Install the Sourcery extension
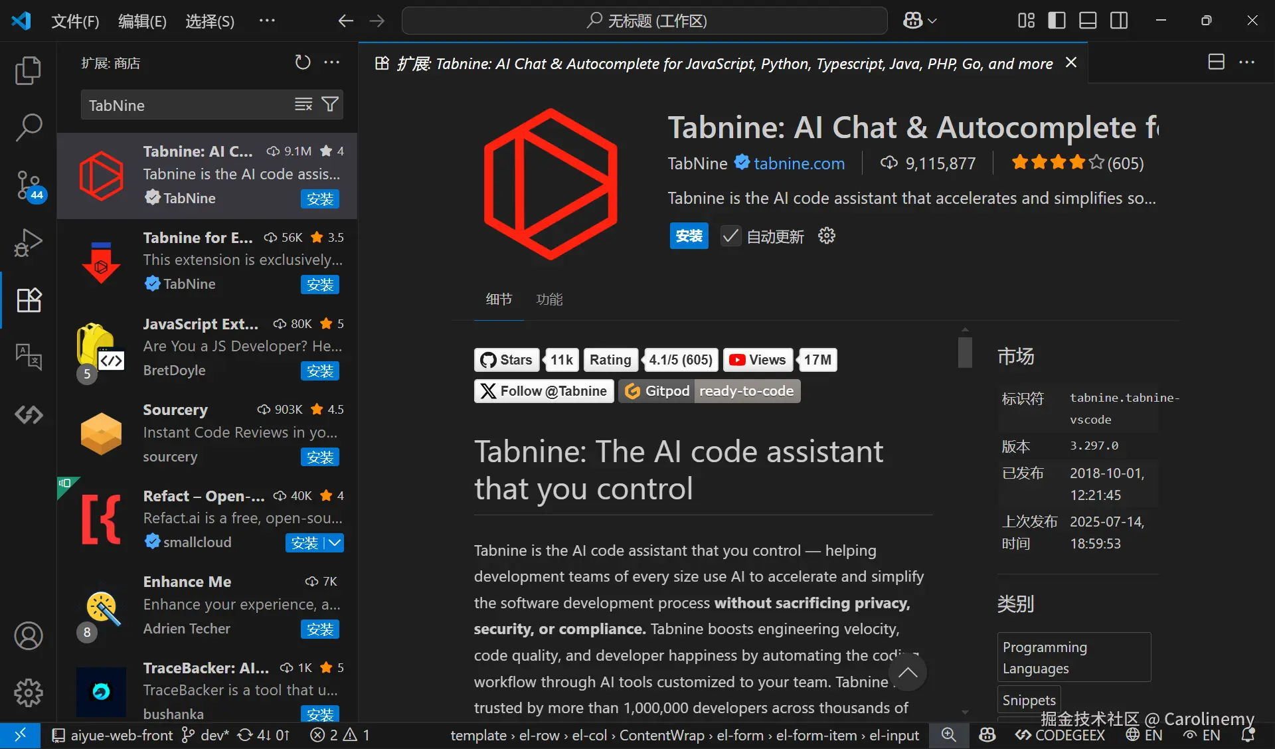1275x749 pixels. [x=320, y=457]
